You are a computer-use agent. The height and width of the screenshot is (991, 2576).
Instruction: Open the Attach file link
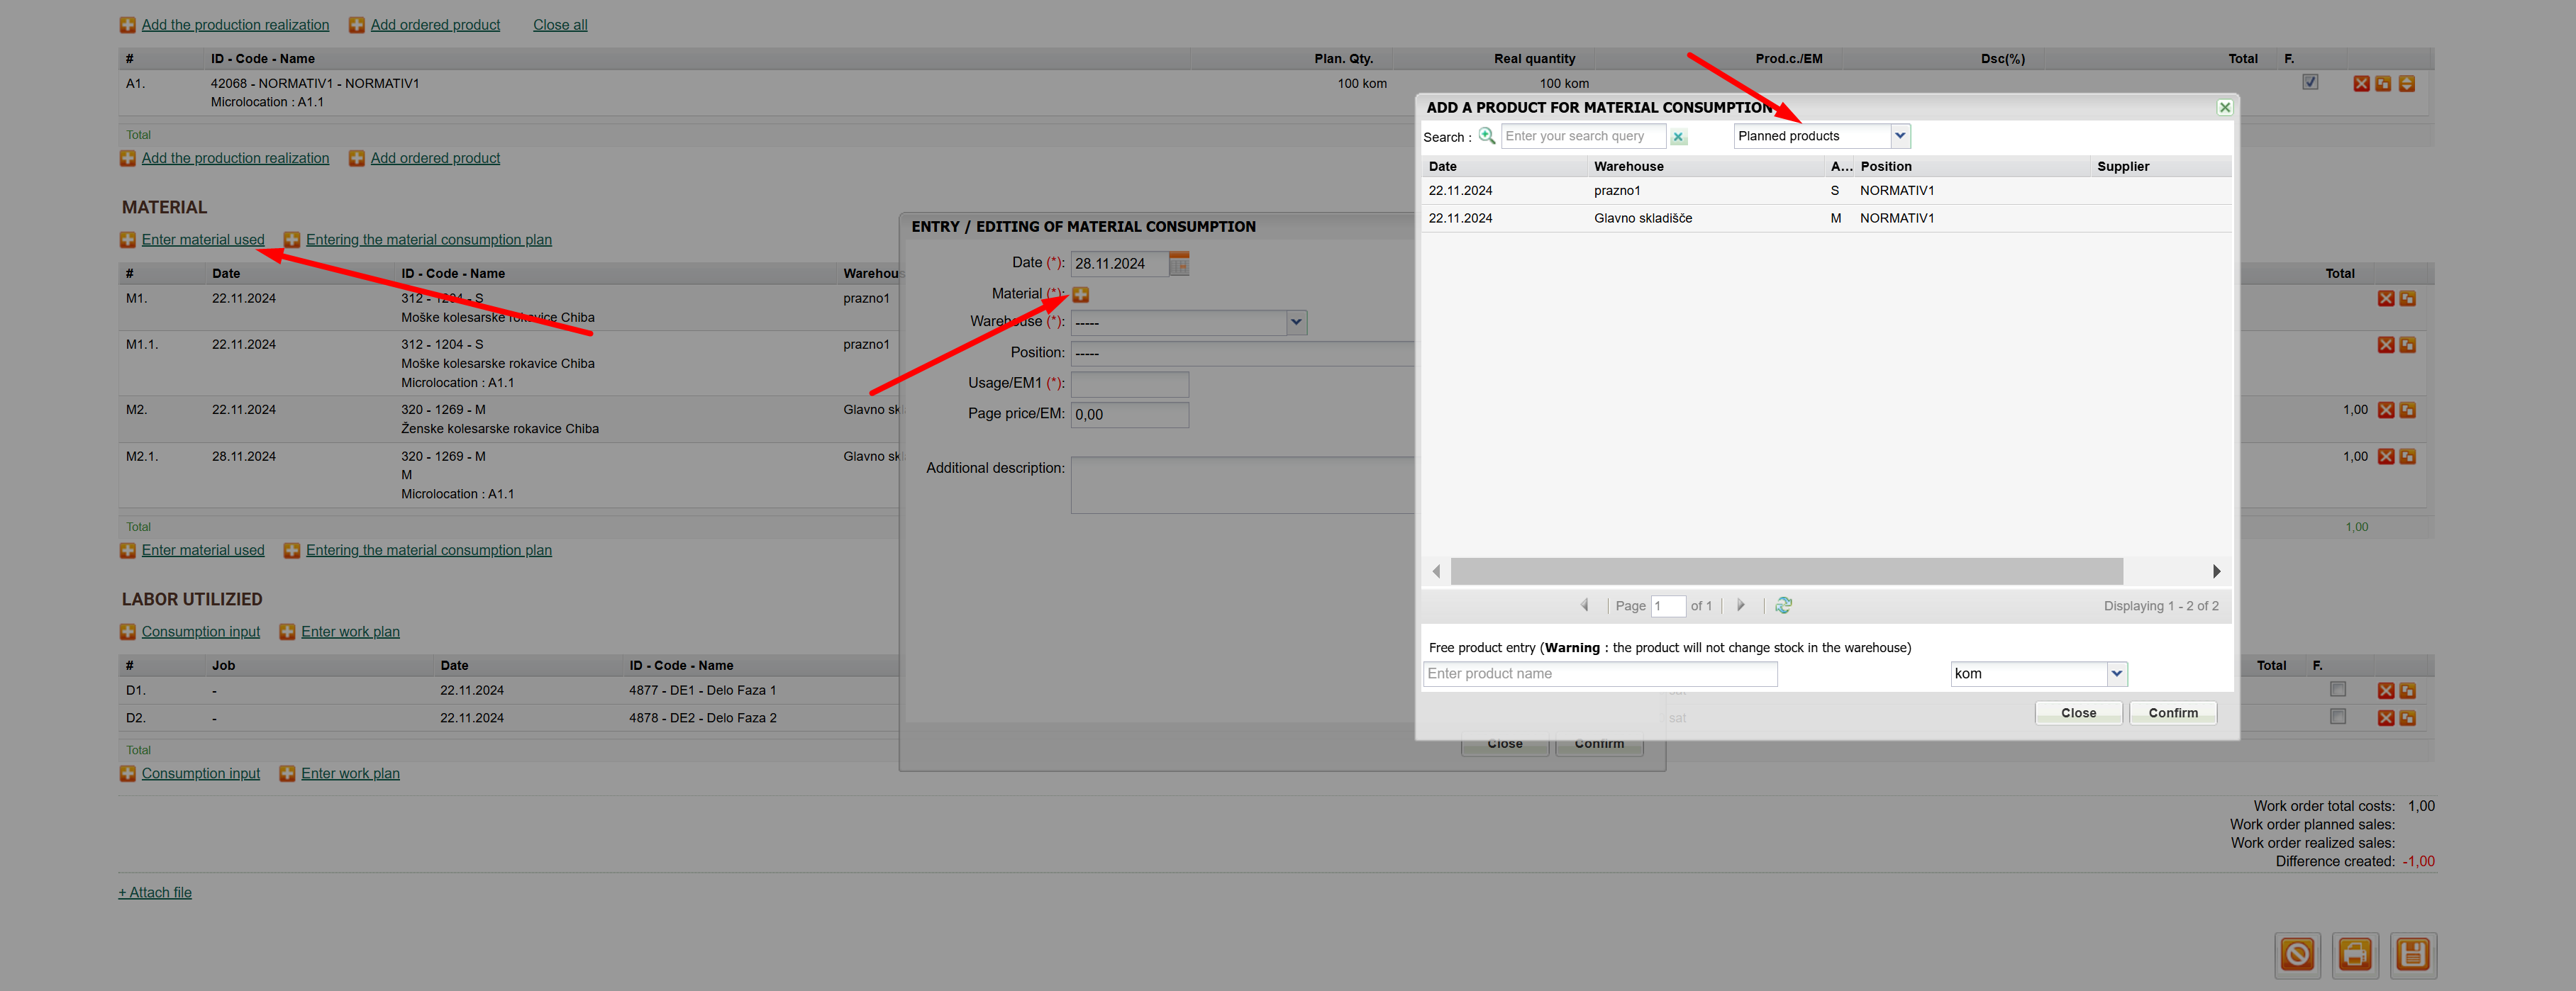coord(155,892)
